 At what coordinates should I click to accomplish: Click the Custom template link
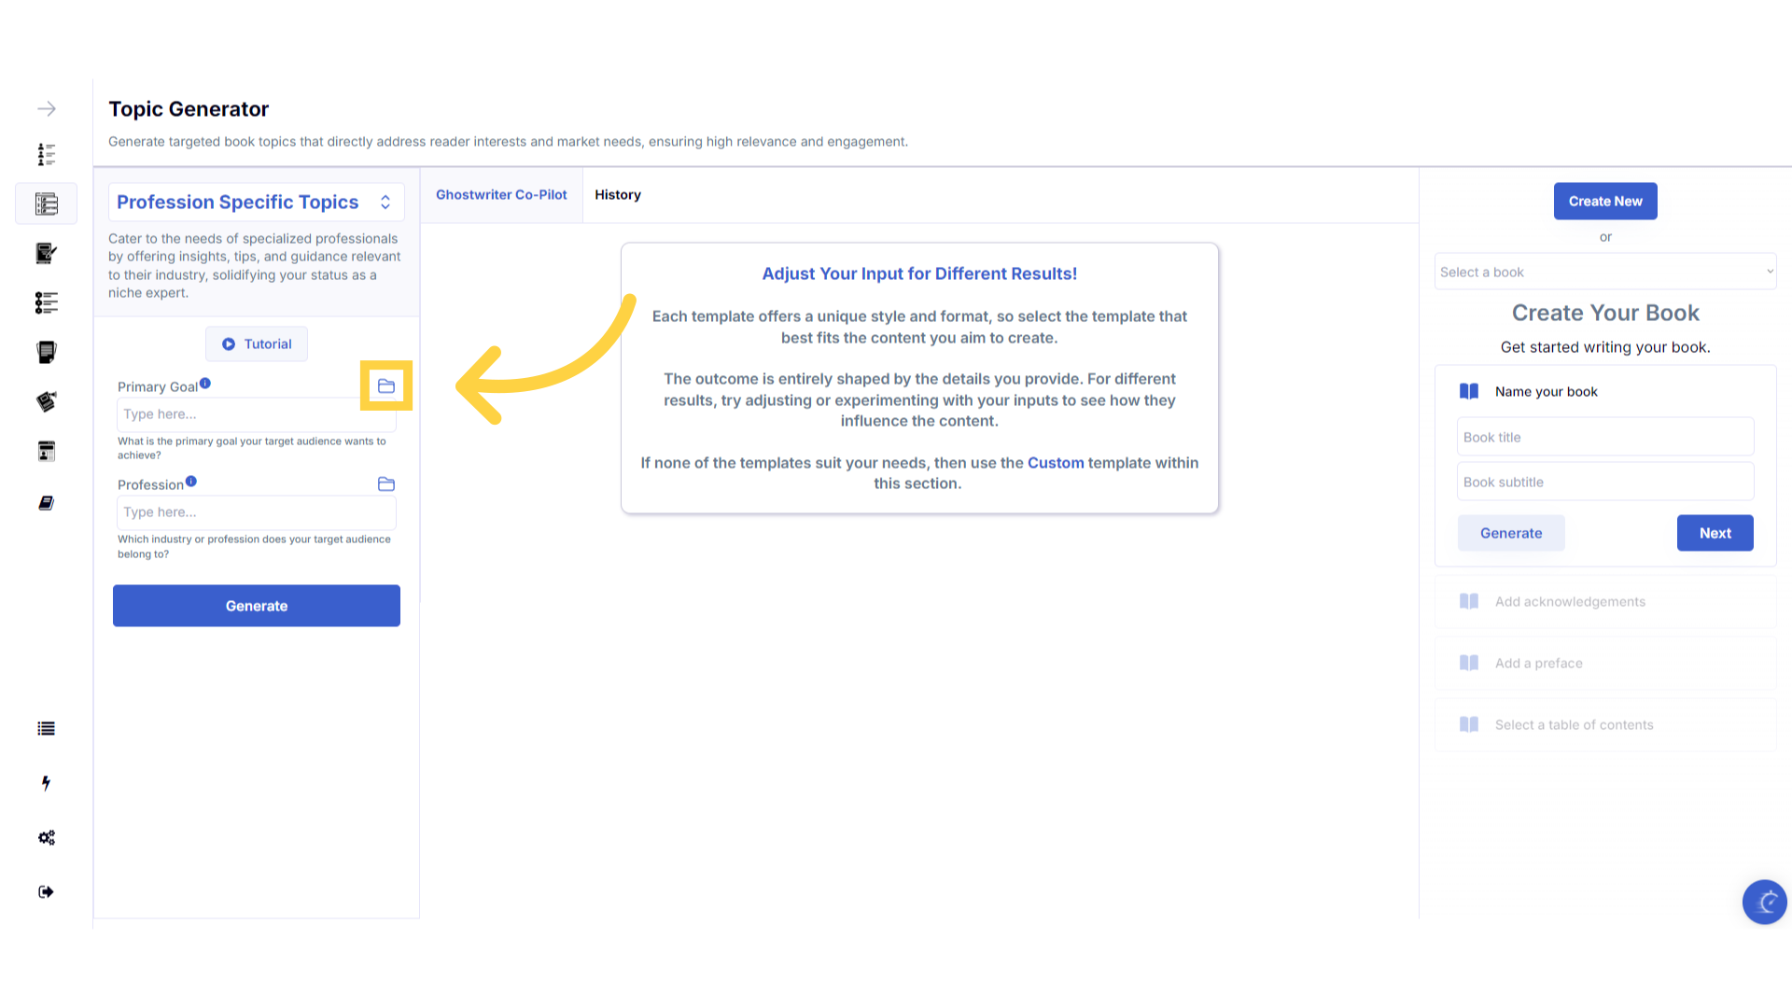click(x=1056, y=463)
